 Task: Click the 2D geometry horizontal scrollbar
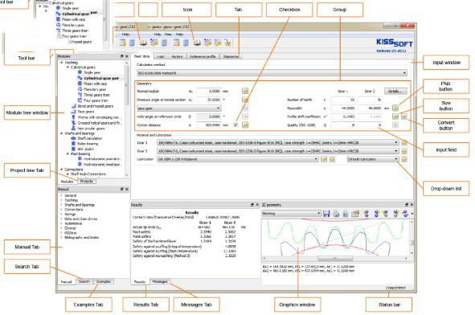tap(335, 259)
